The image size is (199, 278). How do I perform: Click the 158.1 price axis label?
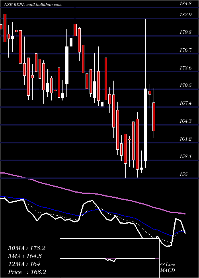coord(185,156)
